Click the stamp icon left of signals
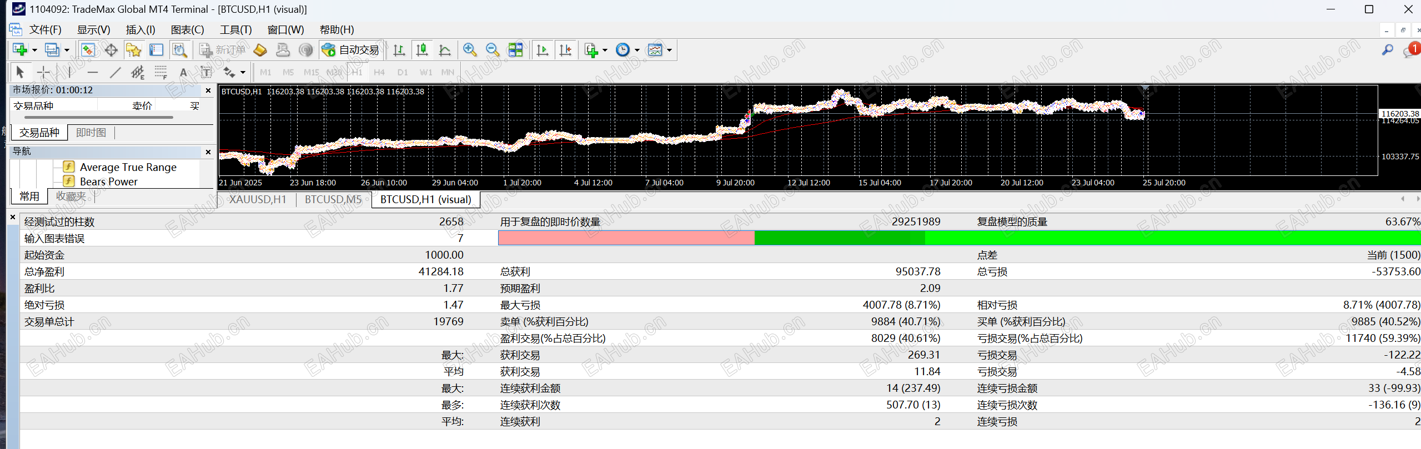This screenshot has height=449, width=1421. point(283,50)
